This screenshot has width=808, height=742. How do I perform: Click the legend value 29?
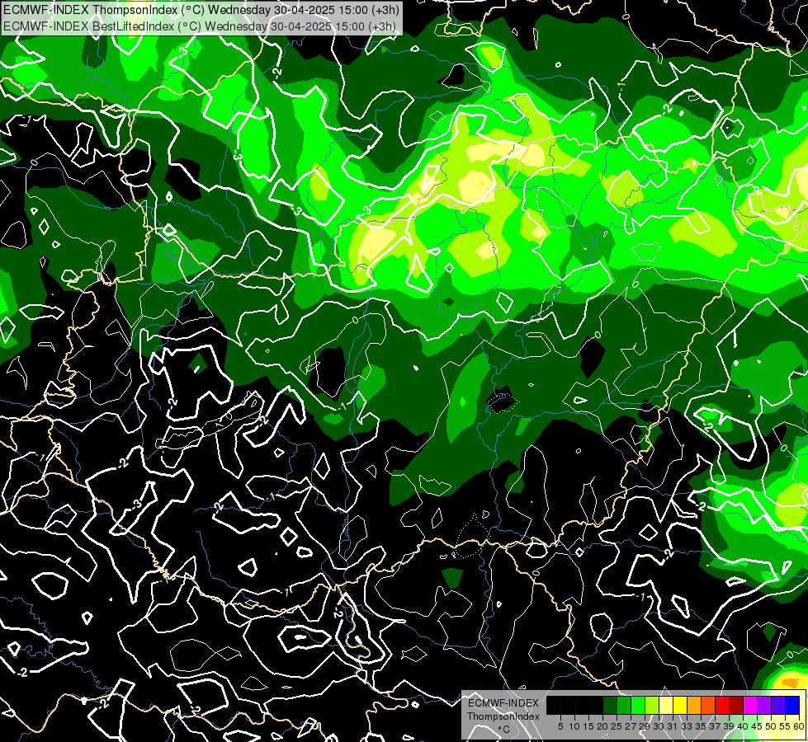(645, 726)
